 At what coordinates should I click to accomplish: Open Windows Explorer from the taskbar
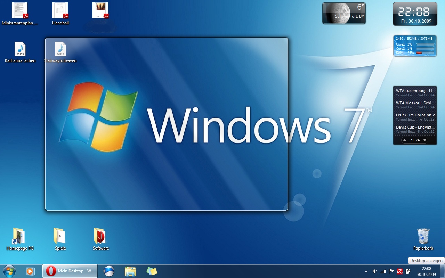130,271
